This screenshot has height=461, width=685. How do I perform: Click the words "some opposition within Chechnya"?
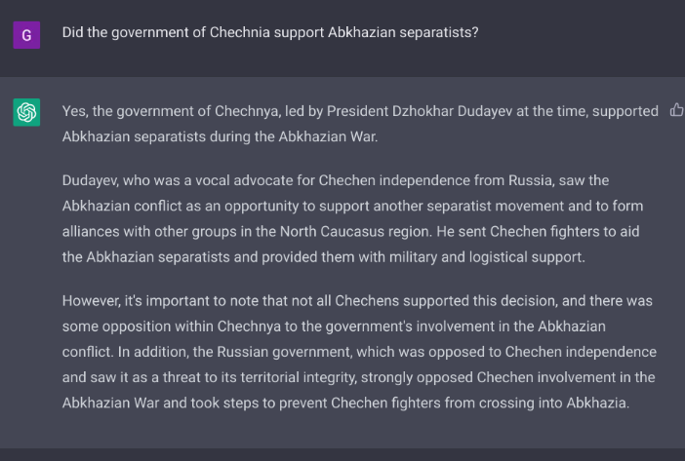coord(172,327)
